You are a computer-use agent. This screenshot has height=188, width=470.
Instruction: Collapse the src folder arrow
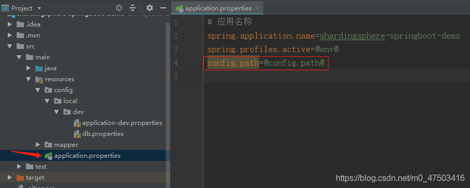[10, 46]
